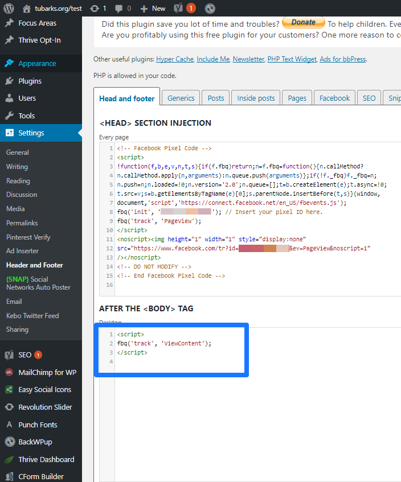Image resolution: width=401 pixels, height=482 pixels.
Task: Switch to the Inside posts tab
Action: 256,98
